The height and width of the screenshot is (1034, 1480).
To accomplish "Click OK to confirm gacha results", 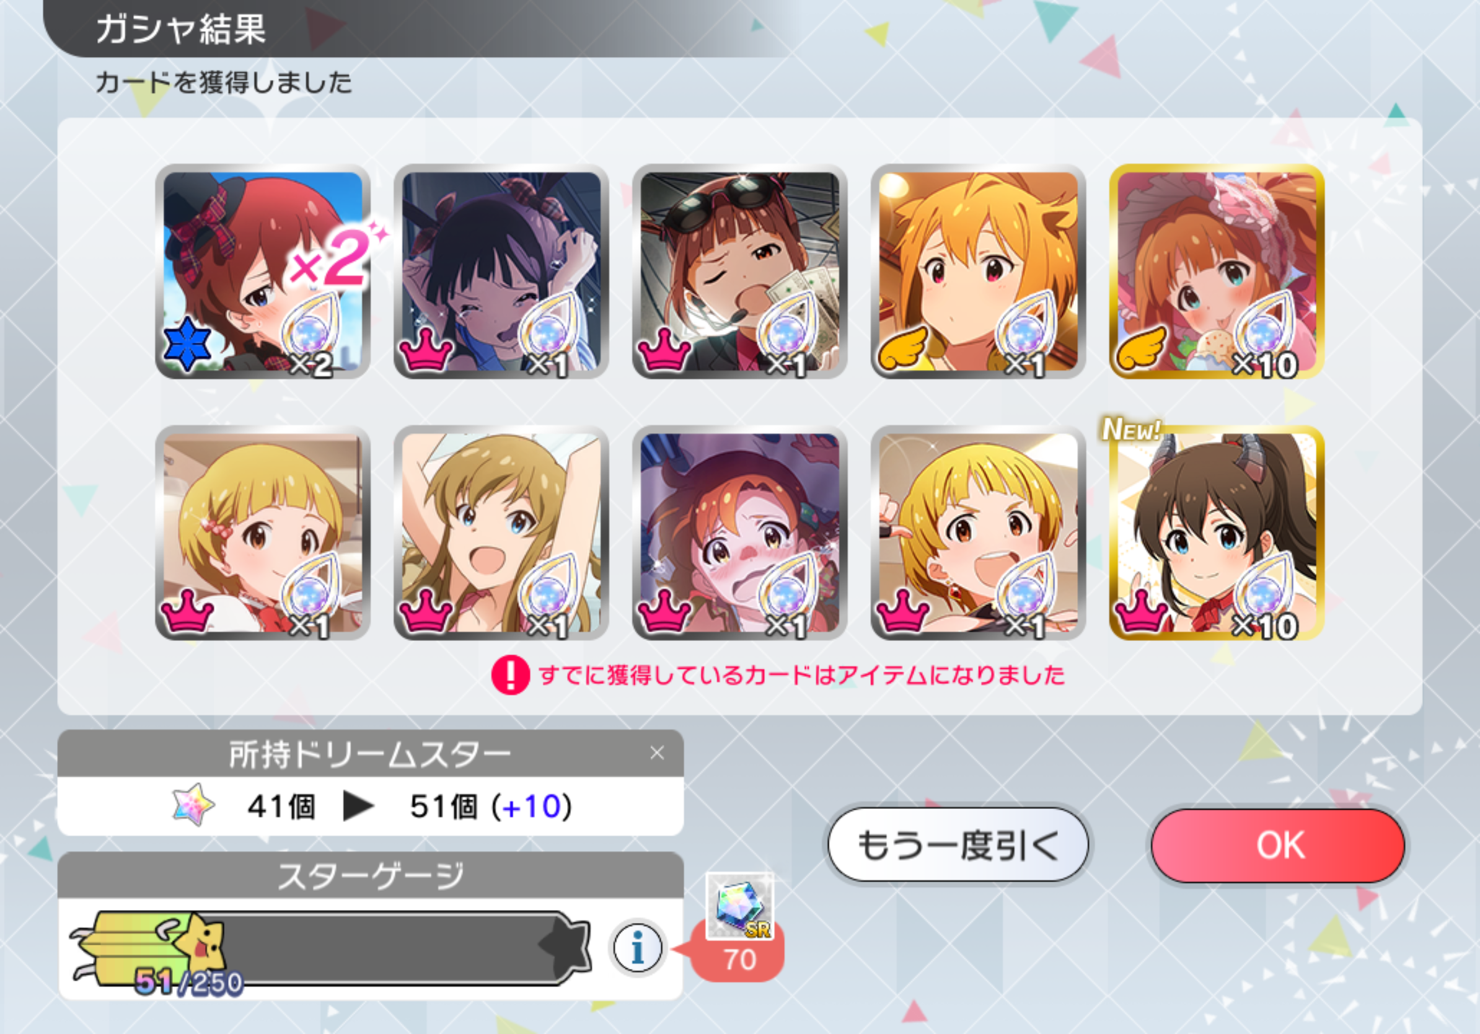I will (x=1278, y=845).
